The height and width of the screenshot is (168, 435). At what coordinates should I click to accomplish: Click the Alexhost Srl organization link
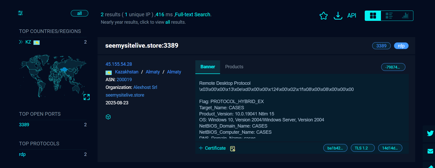pyautogui.click(x=145, y=87)
